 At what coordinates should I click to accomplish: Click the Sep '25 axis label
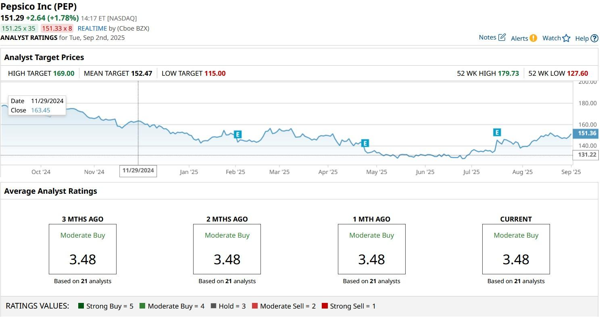(x=571, y=172)
